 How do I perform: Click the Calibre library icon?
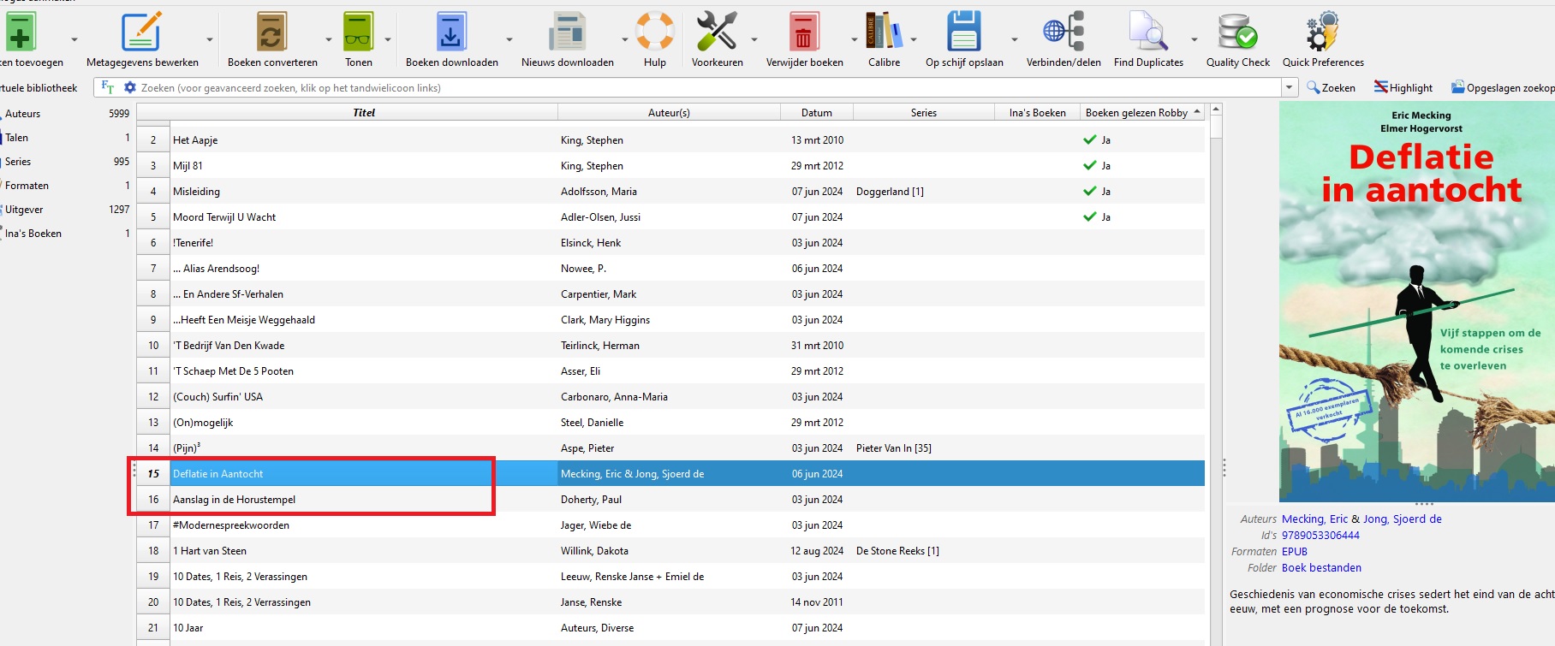point(884,33)
